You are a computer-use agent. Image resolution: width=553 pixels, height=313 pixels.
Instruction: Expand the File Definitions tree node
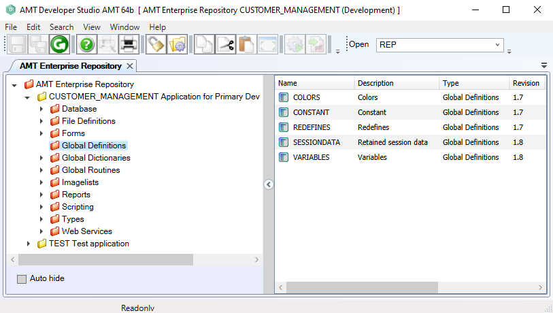pos(41,121)
